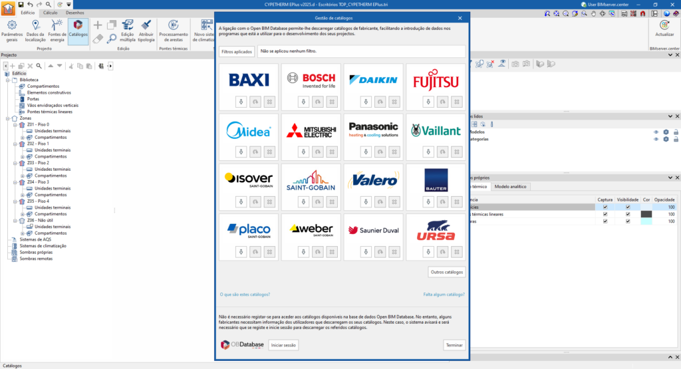Select the Edifício ribbon tab
The width and height of the screenshot is (681, 369).
pyautogui.click(x=27, y=13)
